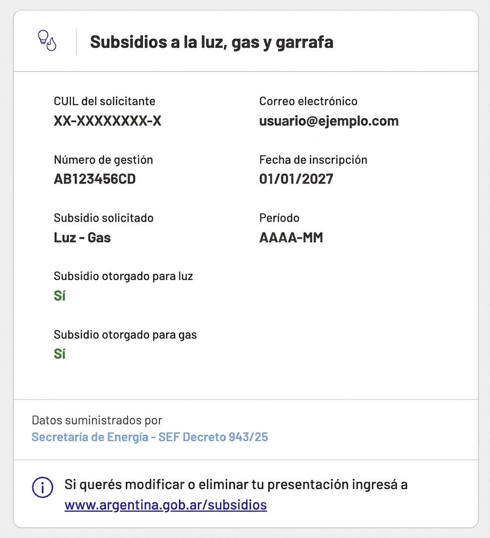Click the Número de gestión label

coord(103,160)
